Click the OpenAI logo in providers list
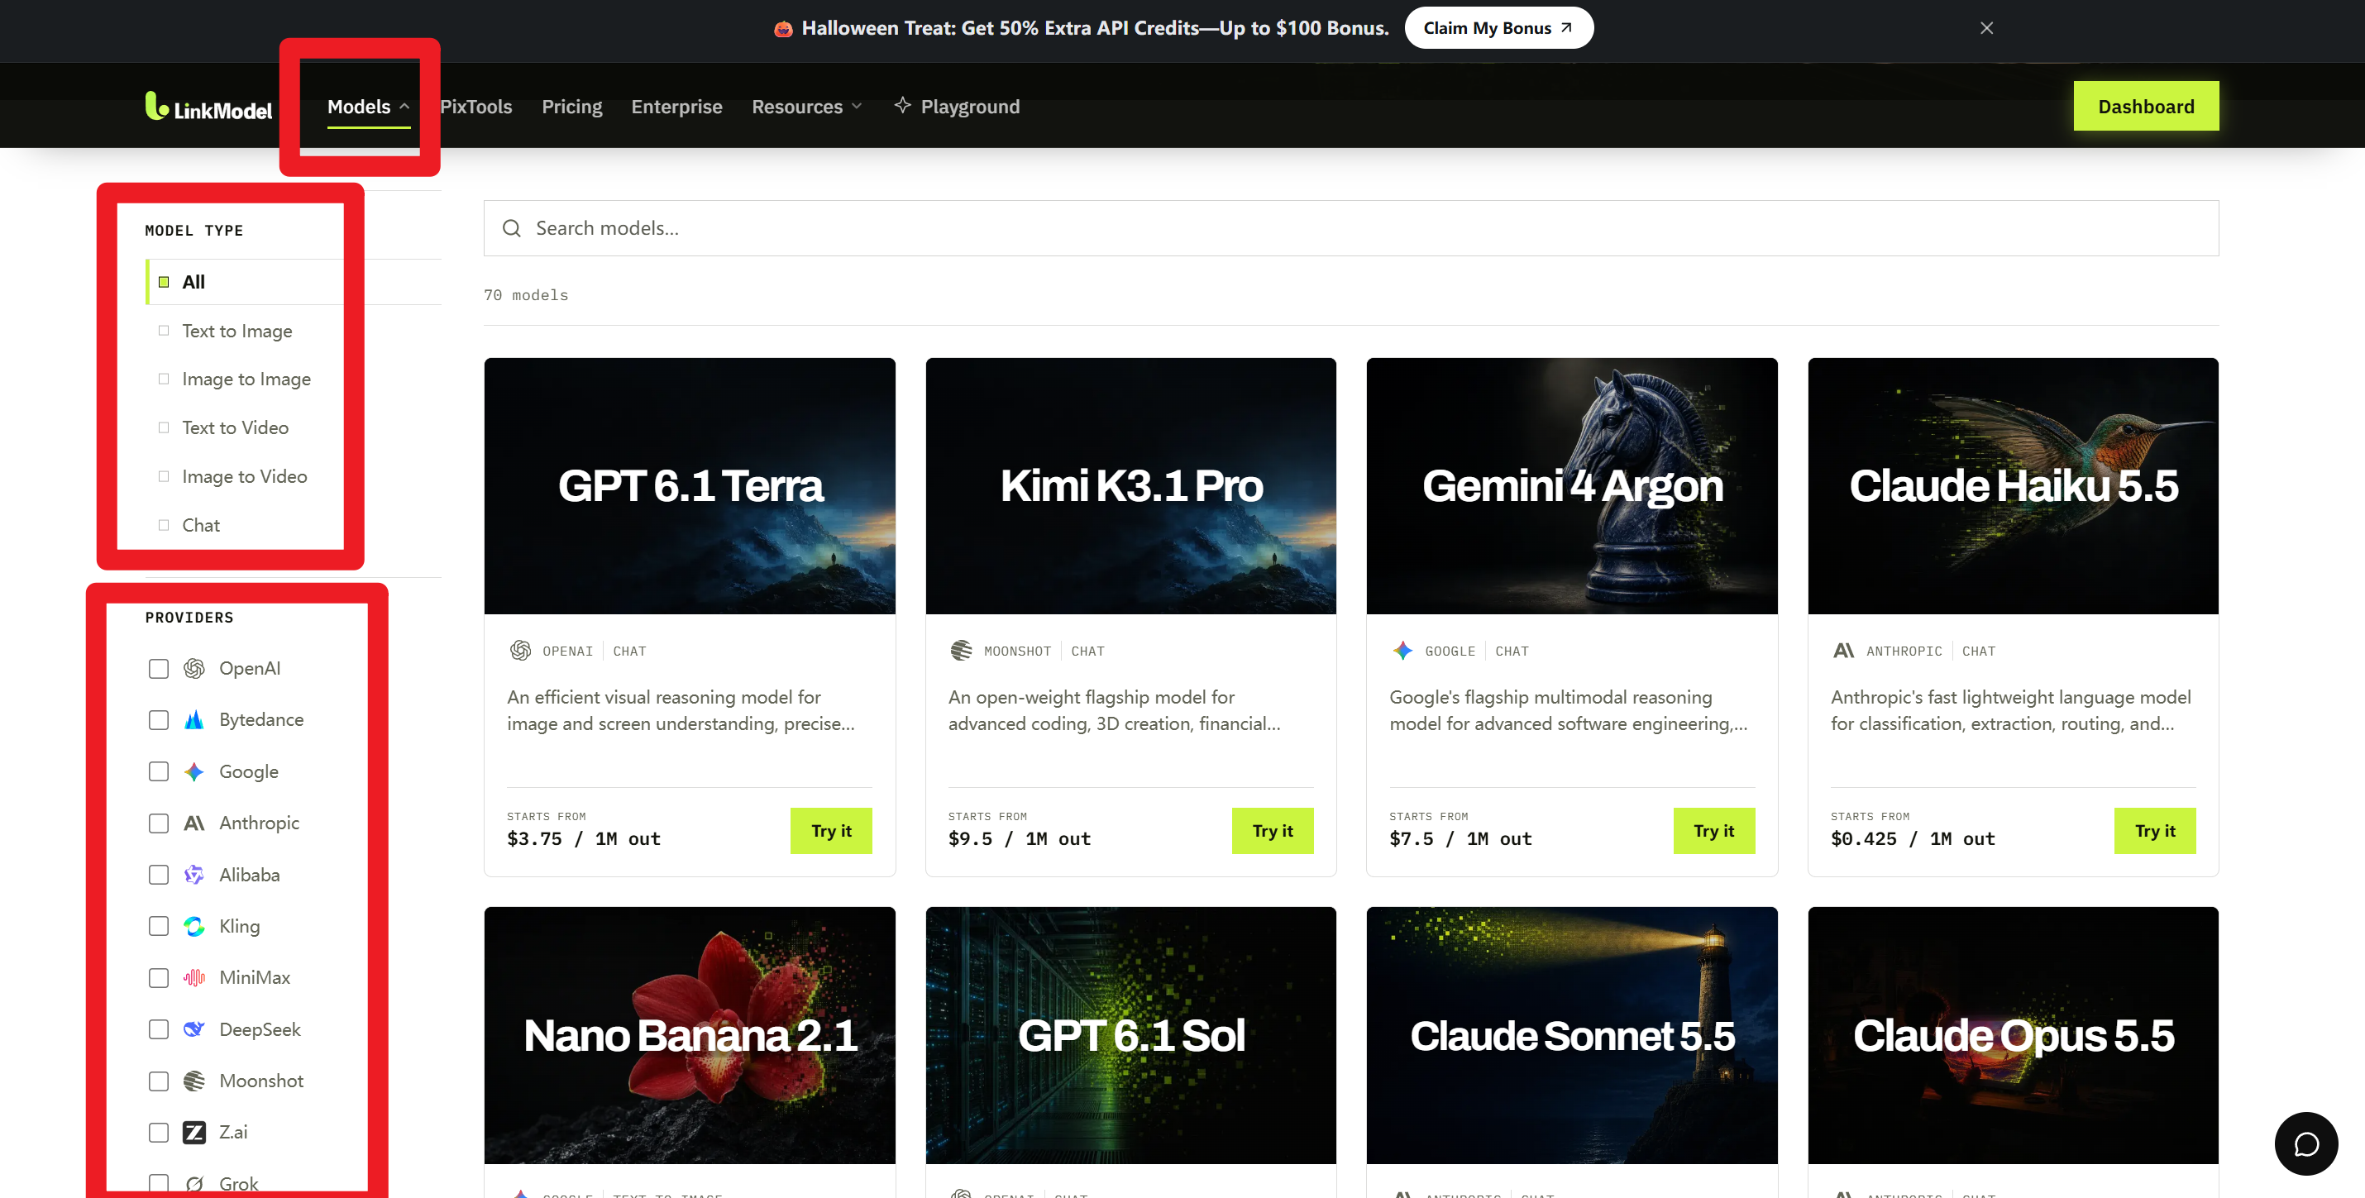Image resolution: width=2365 pixels, height=1198 pixels. coord(193,668)
